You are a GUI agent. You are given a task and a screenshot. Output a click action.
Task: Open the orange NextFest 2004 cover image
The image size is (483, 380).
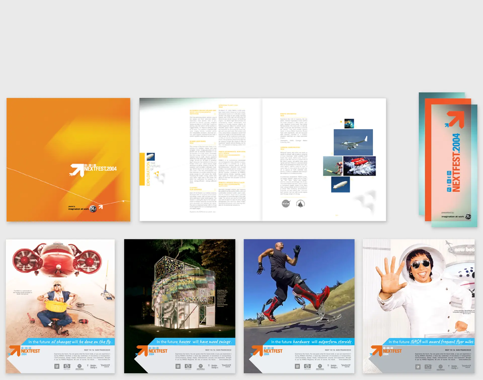point(68,160)
